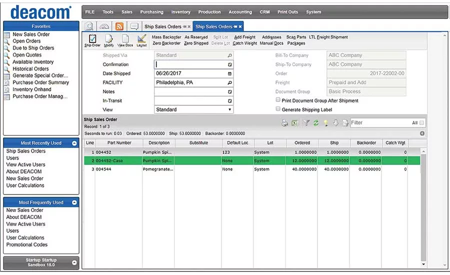
Task: Click the document export icon beside Filter
Action: (345, 123)
